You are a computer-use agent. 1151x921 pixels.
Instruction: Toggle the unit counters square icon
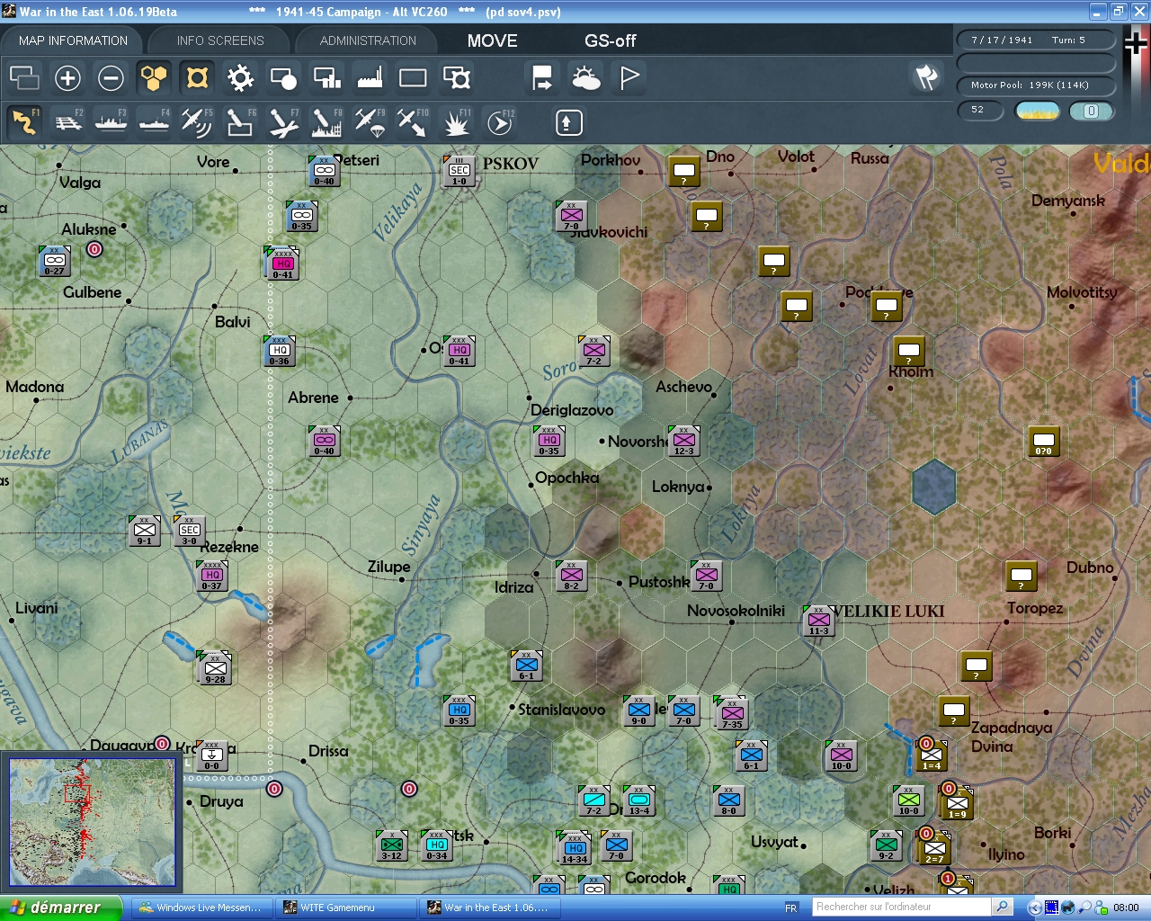(x=413, y=78)
